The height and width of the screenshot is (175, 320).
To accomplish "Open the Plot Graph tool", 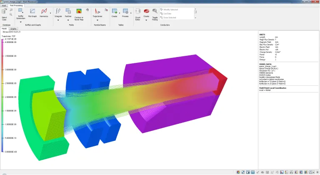I will point(32,12).
